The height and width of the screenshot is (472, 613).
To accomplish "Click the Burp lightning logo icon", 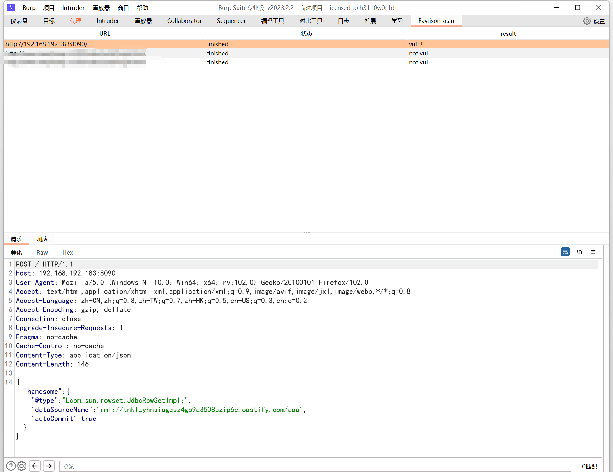I will (11, 7).
